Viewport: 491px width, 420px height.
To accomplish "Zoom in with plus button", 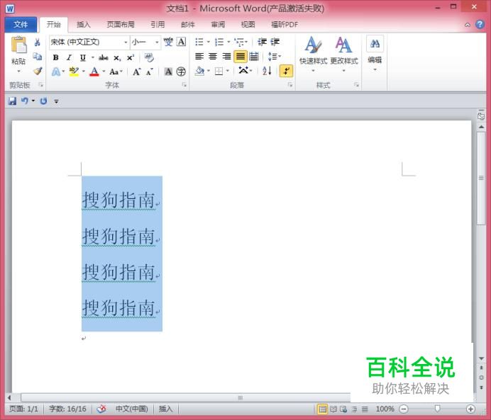I will coord(470,409).
